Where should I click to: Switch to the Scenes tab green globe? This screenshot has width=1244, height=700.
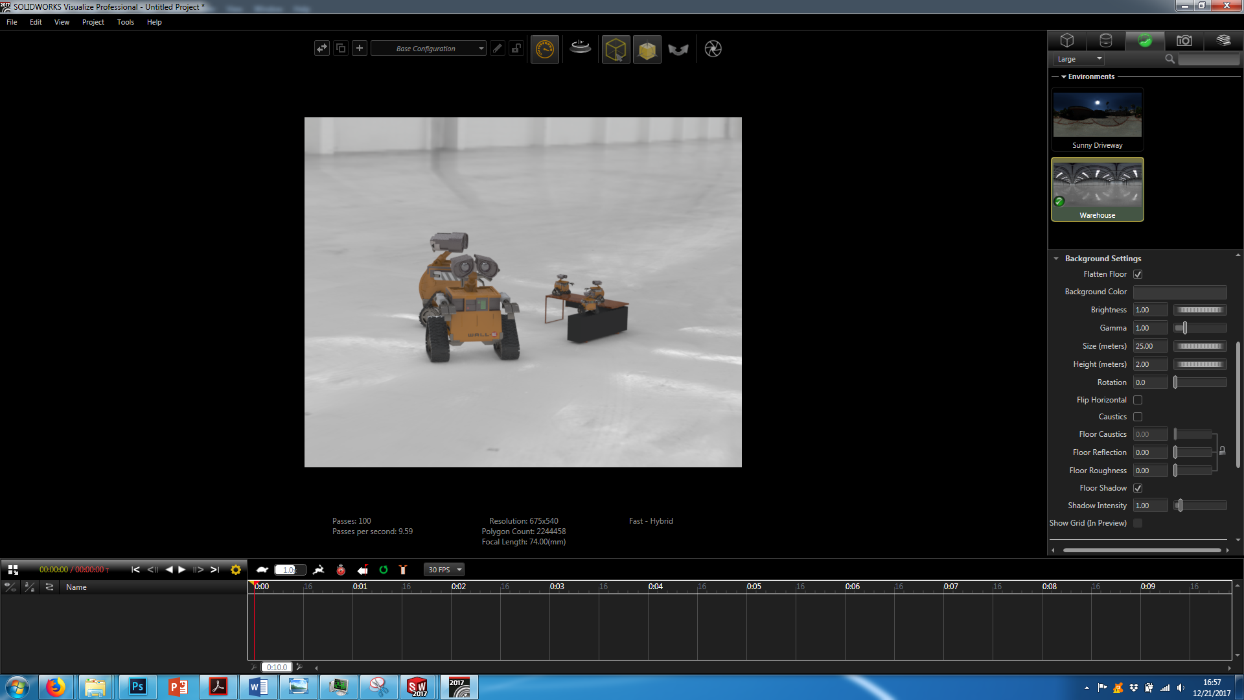pos(1145,40)
